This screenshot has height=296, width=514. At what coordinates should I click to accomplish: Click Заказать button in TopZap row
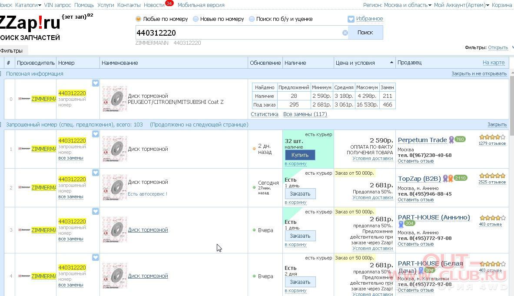point(300,194)
